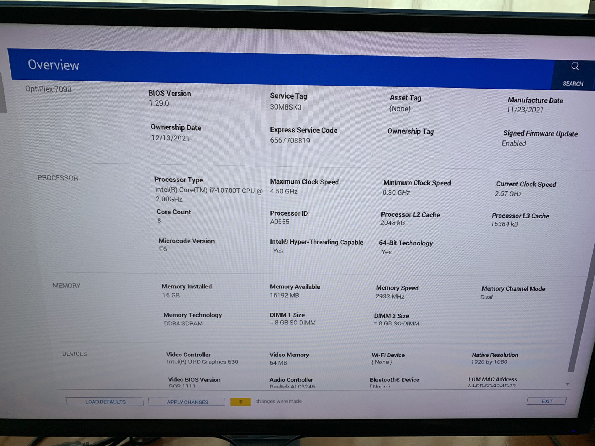This screenshot has width=595, height=446.
Task: Select the Intel(R) UHD Graphics 630 value
Action: (x=202, y=362)
